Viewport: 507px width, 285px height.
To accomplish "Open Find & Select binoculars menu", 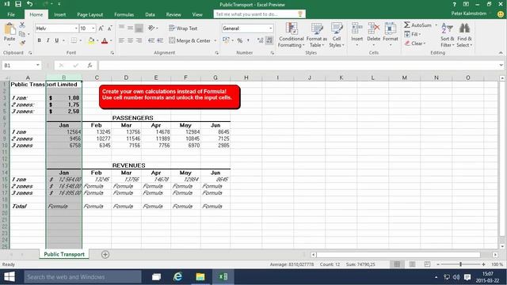I will click(x=464, y=36).
